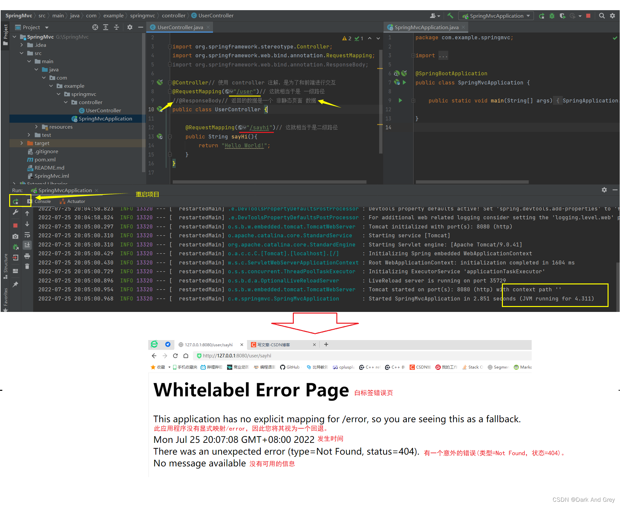Rerun SpringMvcApplication in Run panel
Screen dimensions: 620x506
(x=15, y=201)
